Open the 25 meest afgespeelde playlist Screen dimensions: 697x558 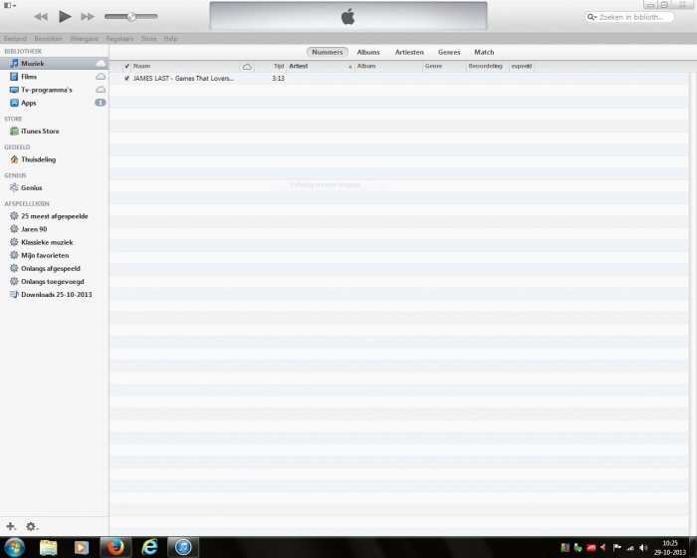click(x=54, y=216)
